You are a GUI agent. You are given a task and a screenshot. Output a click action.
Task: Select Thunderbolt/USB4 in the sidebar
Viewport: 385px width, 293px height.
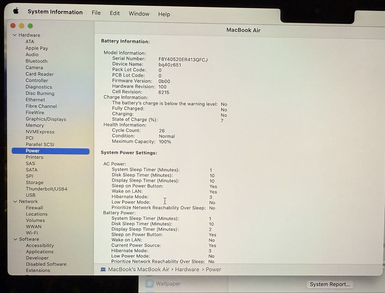click(46, 189)
